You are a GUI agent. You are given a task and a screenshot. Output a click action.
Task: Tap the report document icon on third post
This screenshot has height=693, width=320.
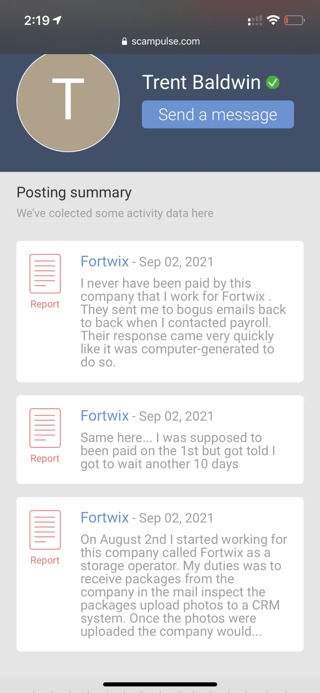click(45, 530)
